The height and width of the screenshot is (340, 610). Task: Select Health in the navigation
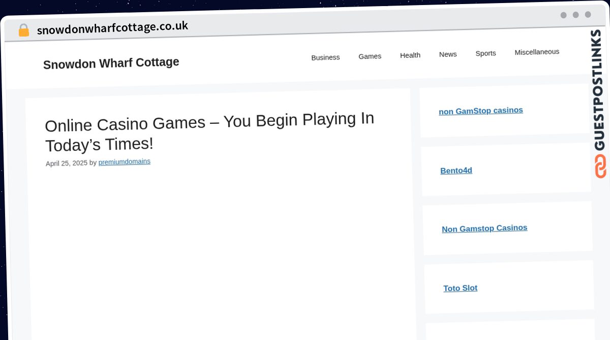pyautogui.click(x=410, y=55)
